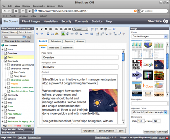Click the Page name input field
Image resolution: width=170 pixels, height=140 pixels.
[x=80, y=57]
